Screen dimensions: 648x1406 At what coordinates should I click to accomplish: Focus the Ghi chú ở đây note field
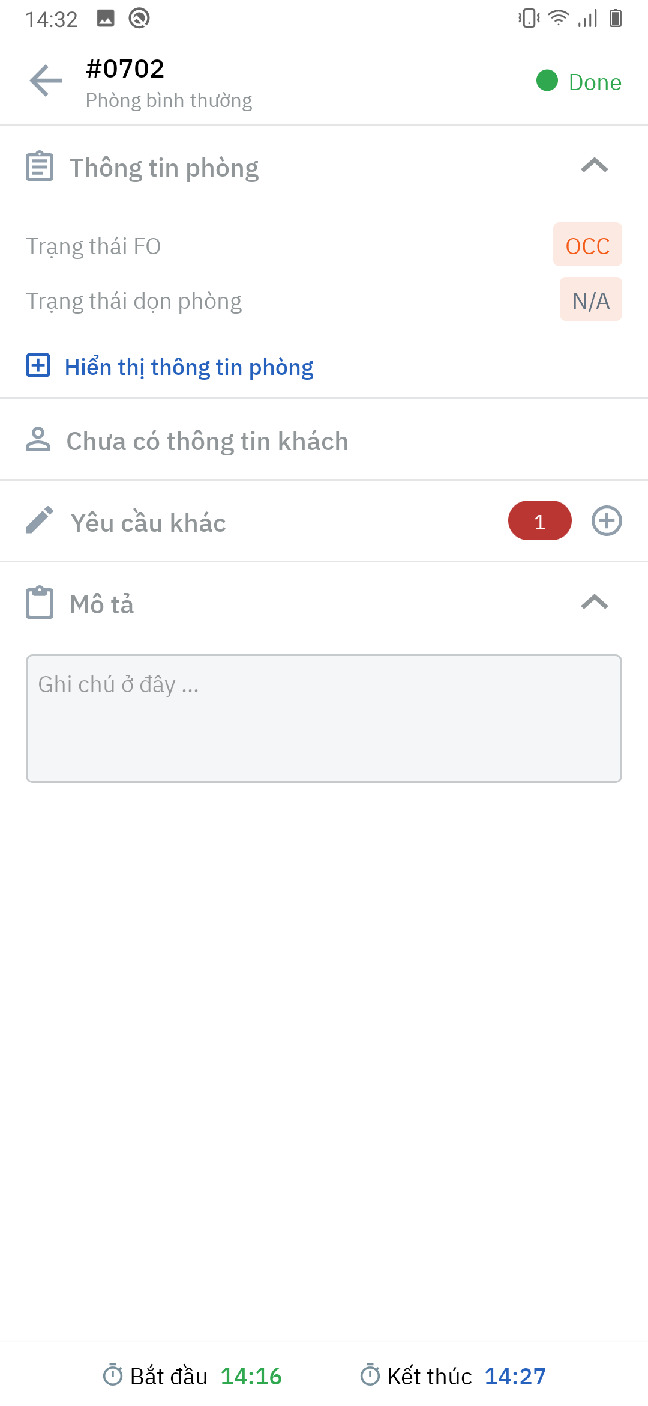[324, 719]
